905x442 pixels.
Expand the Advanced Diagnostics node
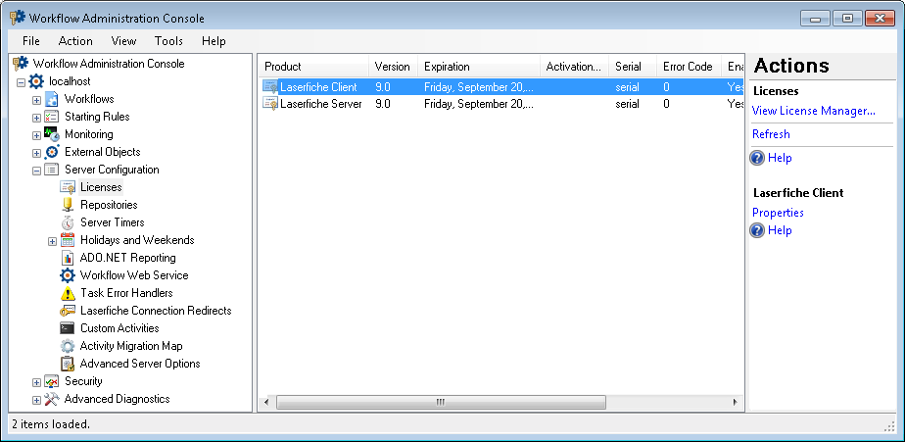36,400
